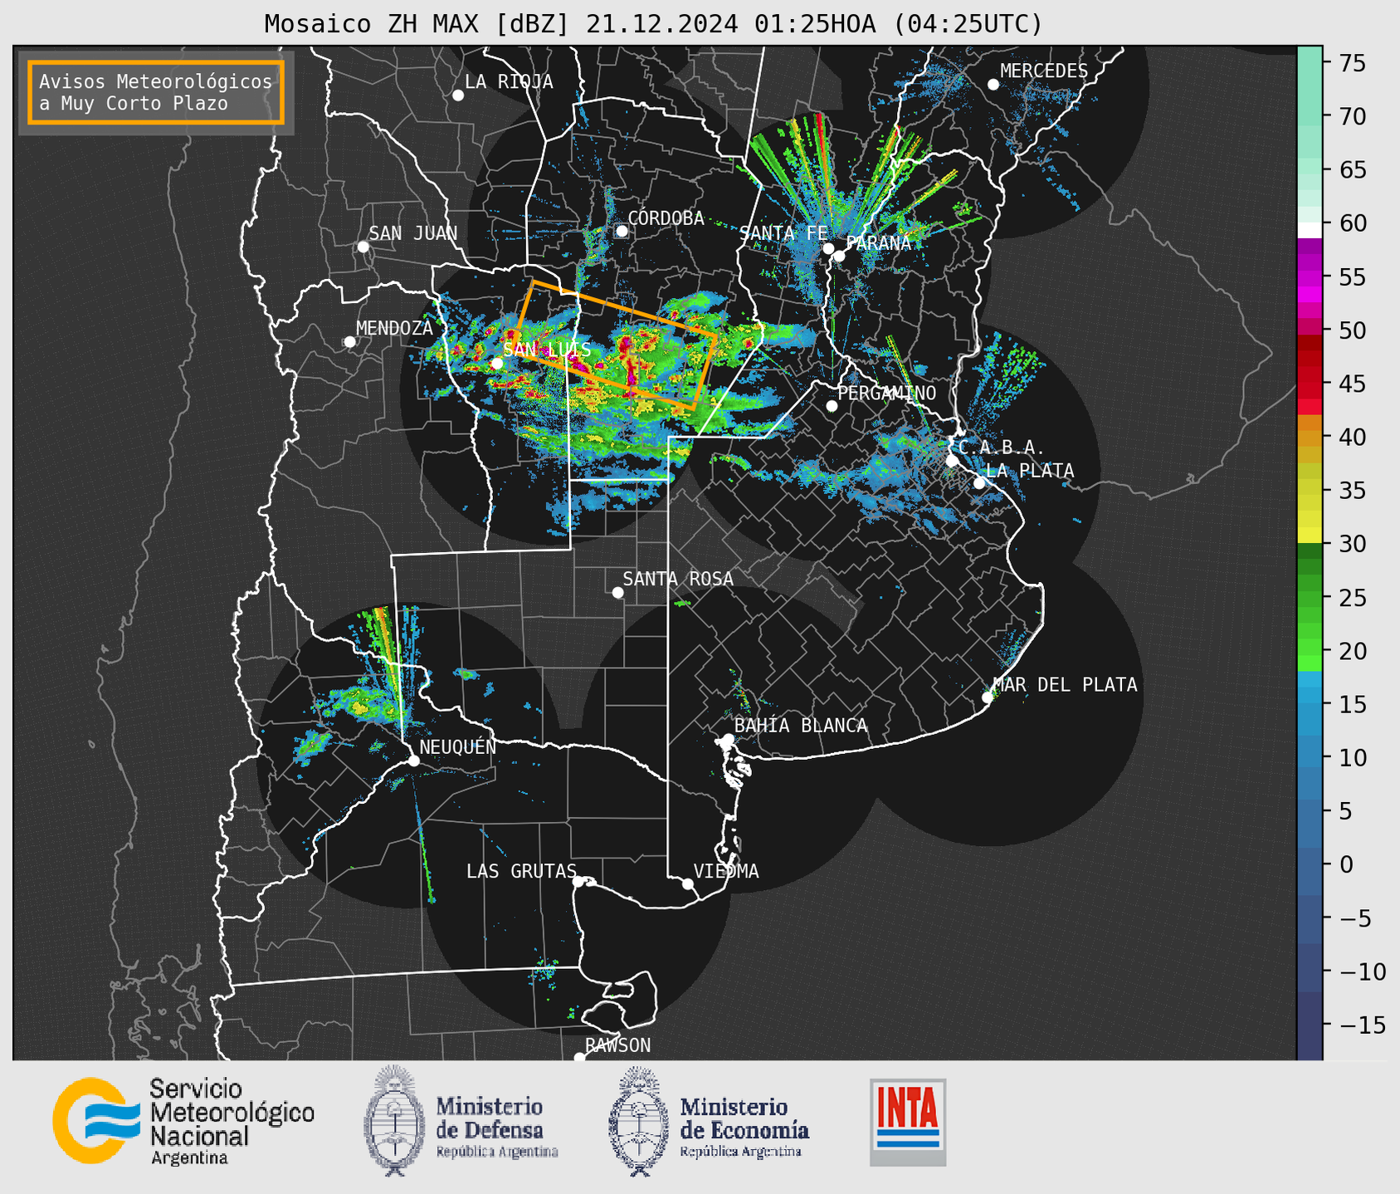The height and width of the screenshot is (1194, 1400).
Task: Click the INTA logo
Action: [x=908, y=1122]
